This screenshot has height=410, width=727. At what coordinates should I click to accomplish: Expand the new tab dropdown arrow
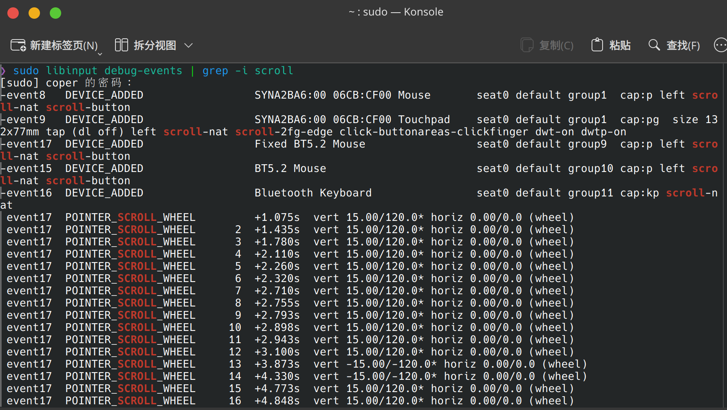click(x=100, y=54)
